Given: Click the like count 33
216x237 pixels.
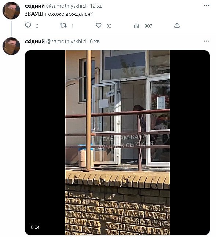Looking at the screenshot, I should (x=109, y=26).
